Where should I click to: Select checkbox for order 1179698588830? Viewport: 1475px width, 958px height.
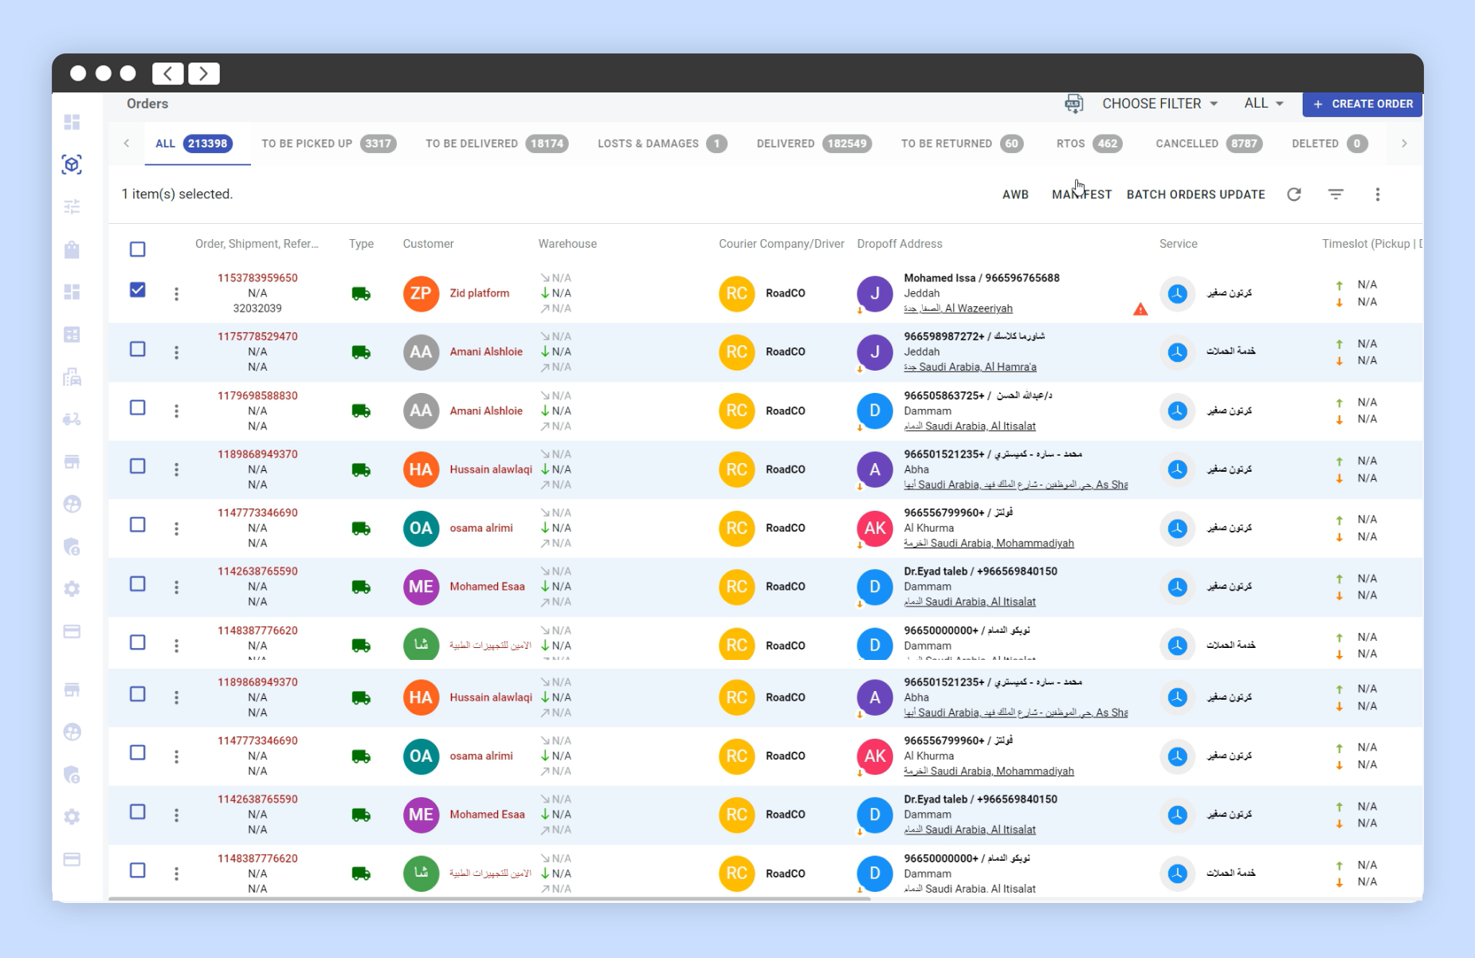click(x=138, y=408)
